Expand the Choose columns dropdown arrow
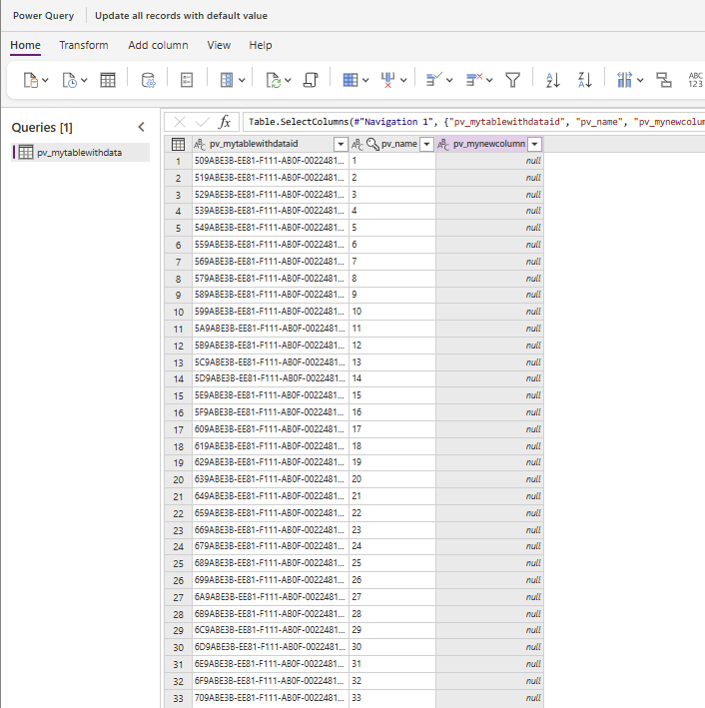 pos(365,80)
